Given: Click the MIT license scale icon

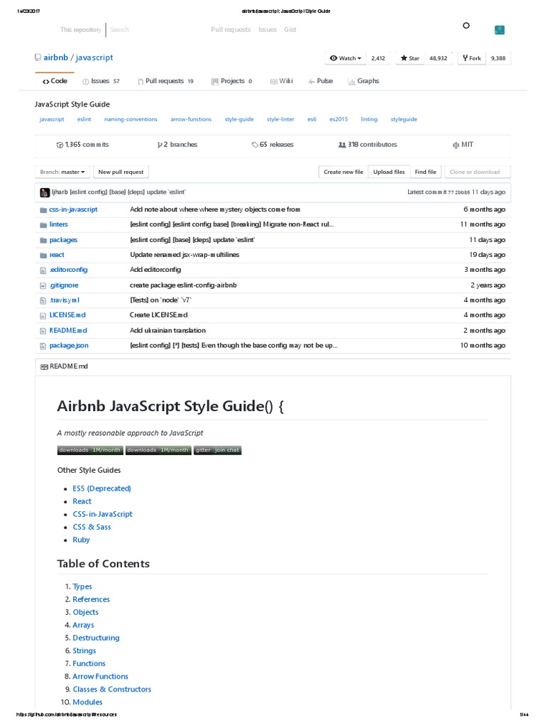Looking at the screenshot, I should tap(456, 145).
